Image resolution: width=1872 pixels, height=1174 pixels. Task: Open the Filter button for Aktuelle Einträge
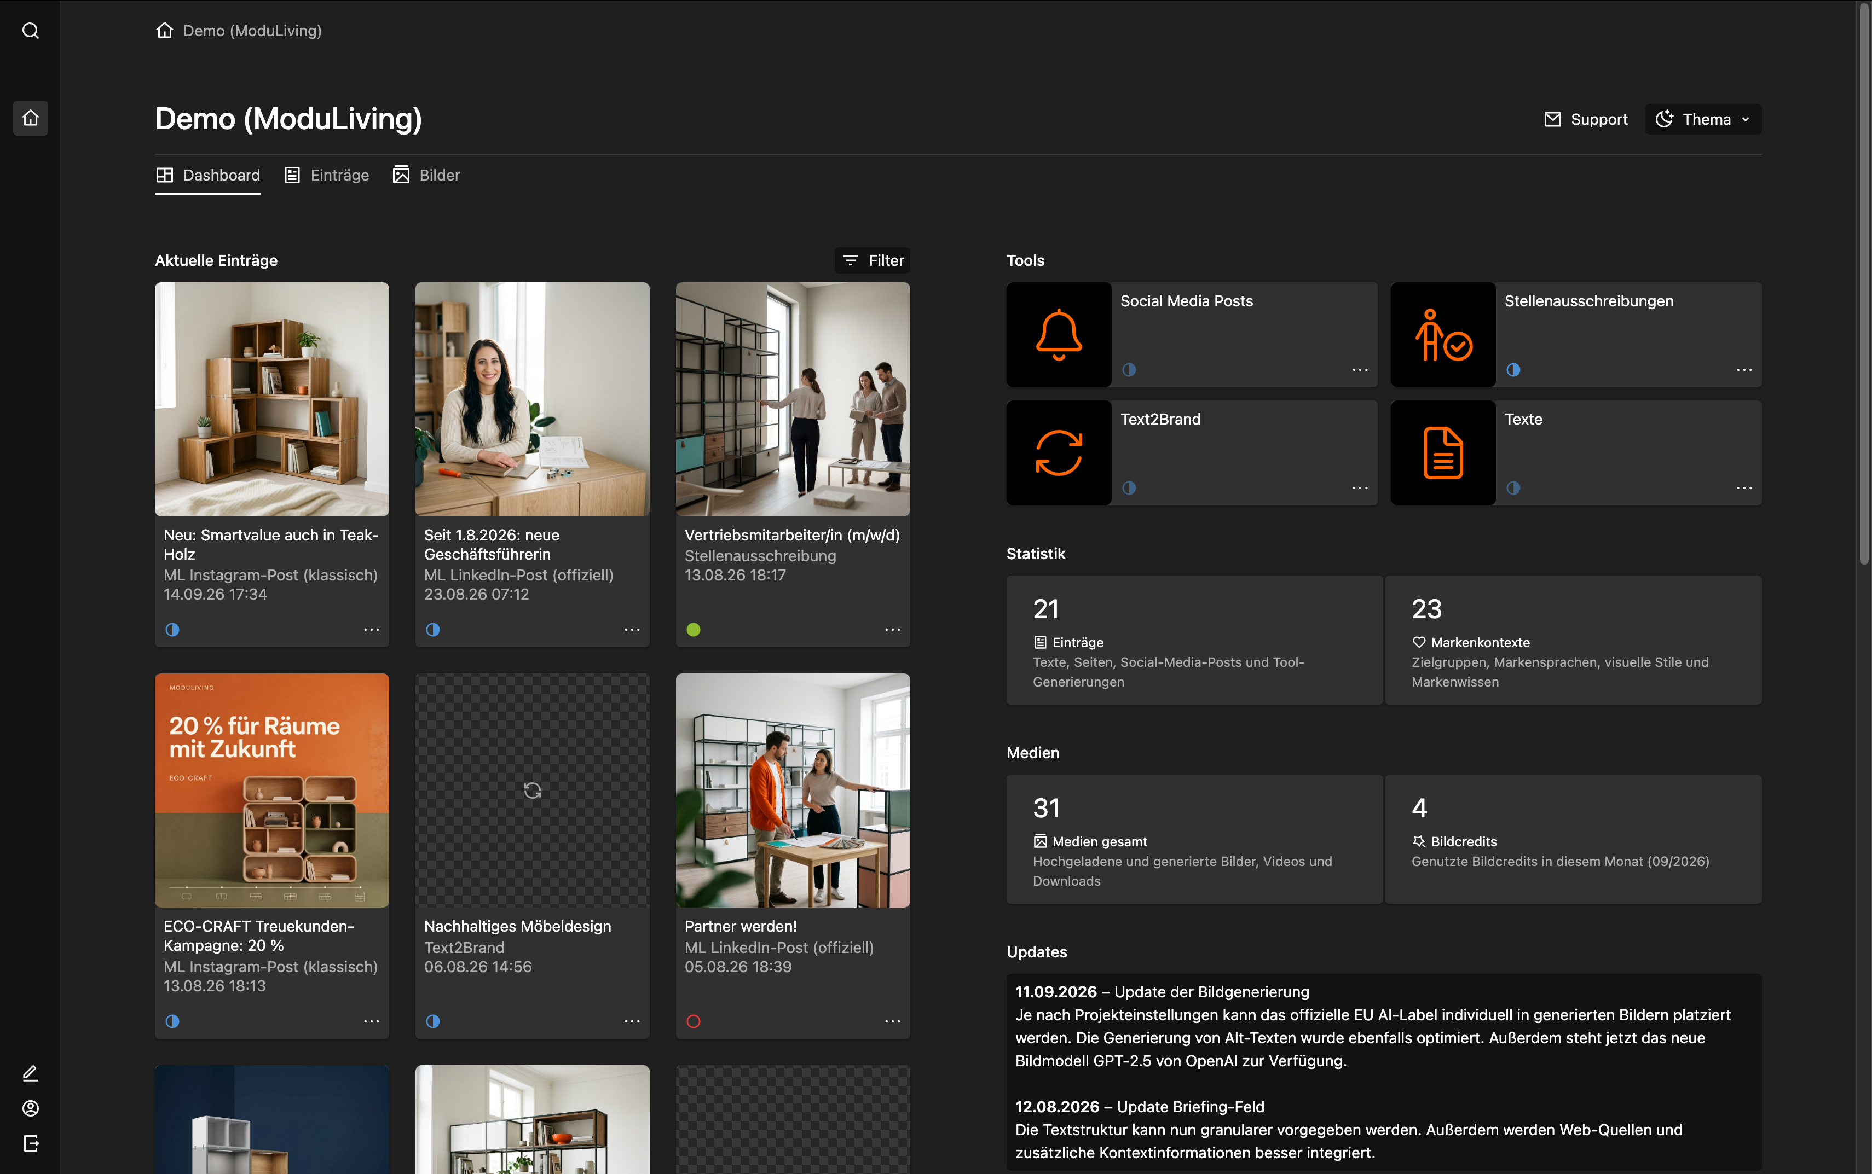tap(873, 261)
